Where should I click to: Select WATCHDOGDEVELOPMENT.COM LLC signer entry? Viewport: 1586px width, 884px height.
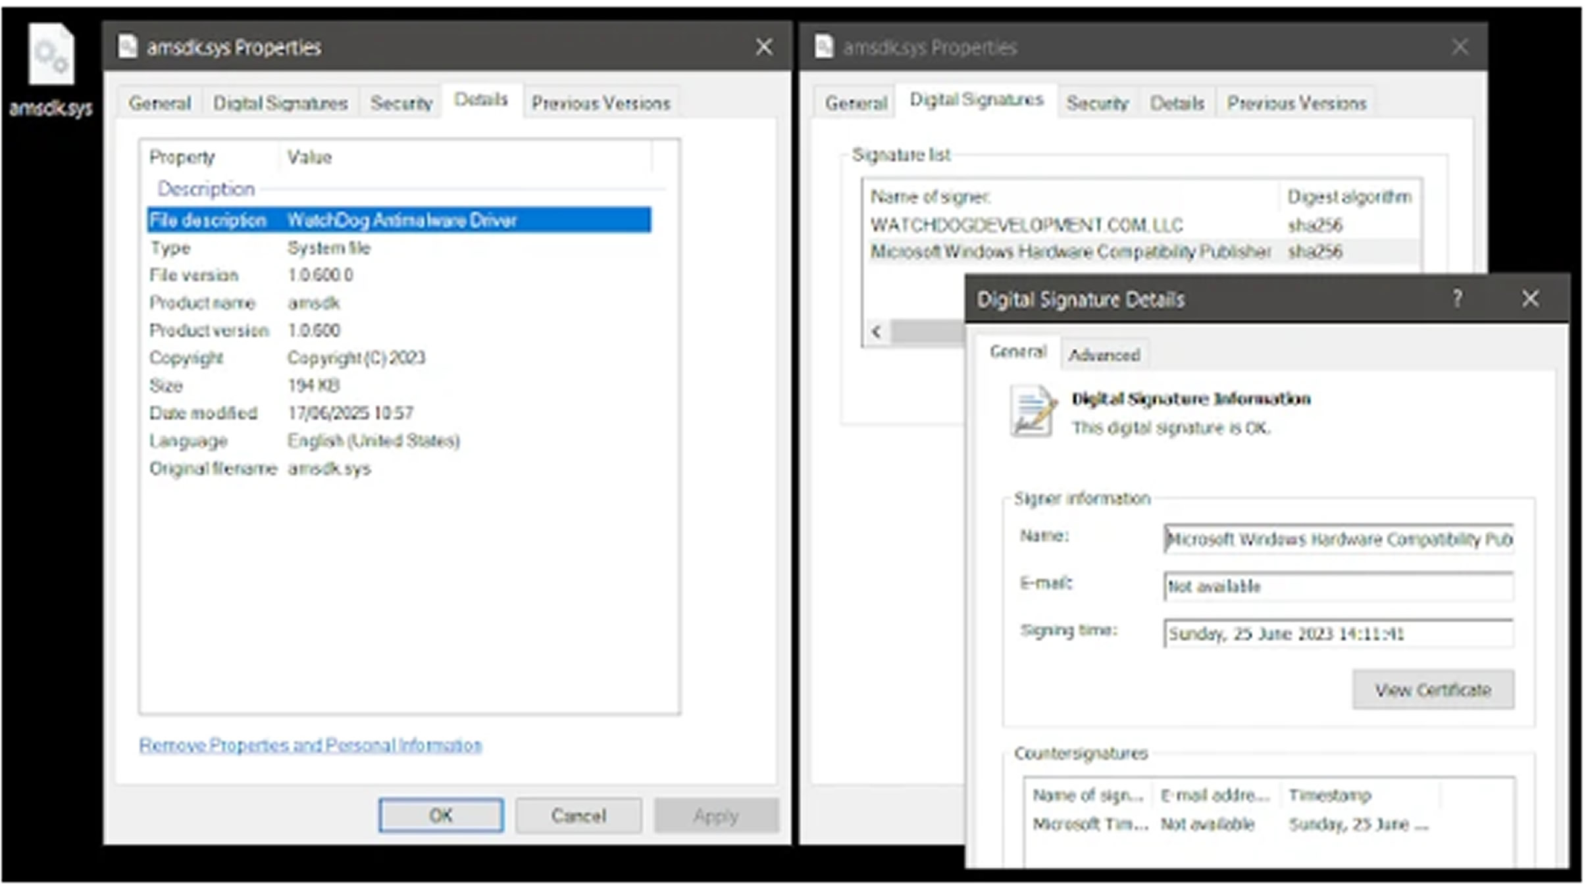(1026, 225)
